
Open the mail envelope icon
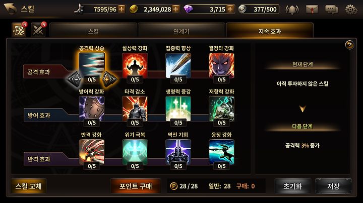[x=312, y=10]
